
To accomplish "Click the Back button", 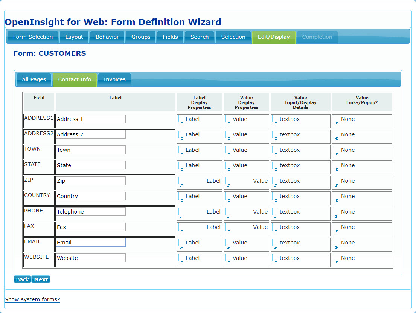I will [x=22, y=279].
